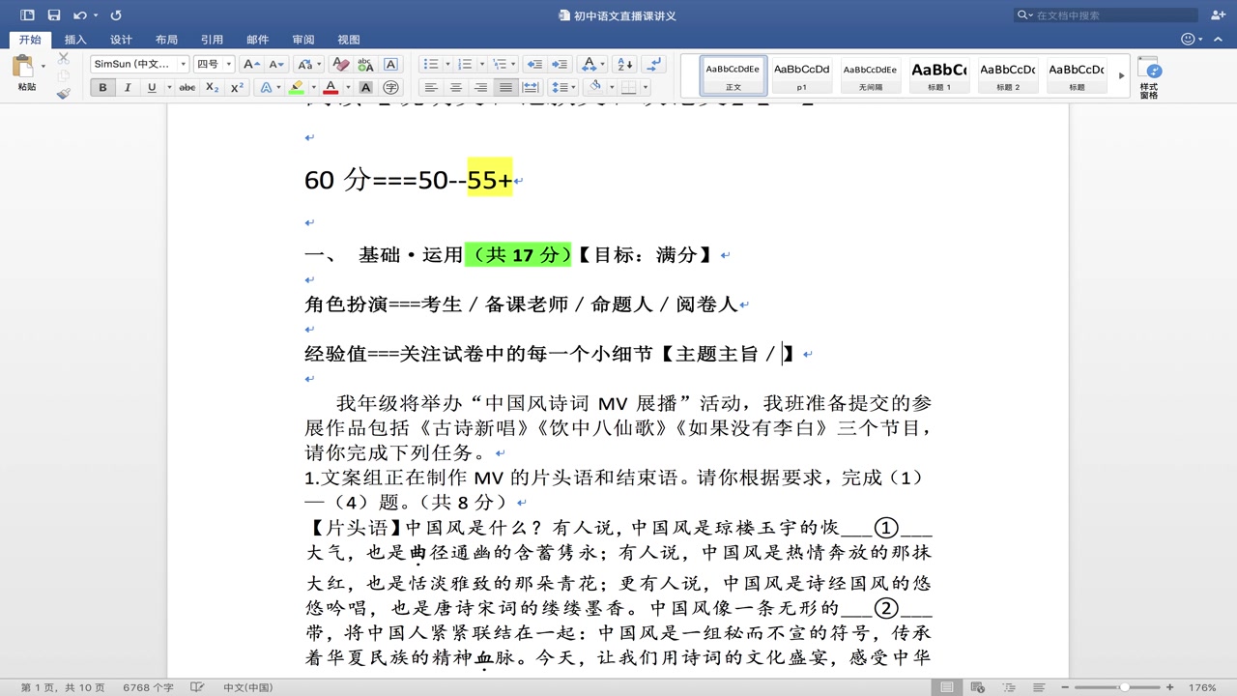Apply yellow text highlight color
1237x696 pixels.
click(x=296, y=87)
